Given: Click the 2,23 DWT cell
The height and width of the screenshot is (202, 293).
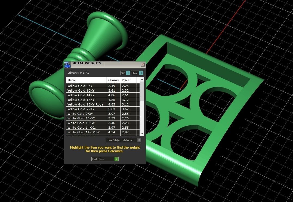Looking at the screenshot, I should point(129,123).
